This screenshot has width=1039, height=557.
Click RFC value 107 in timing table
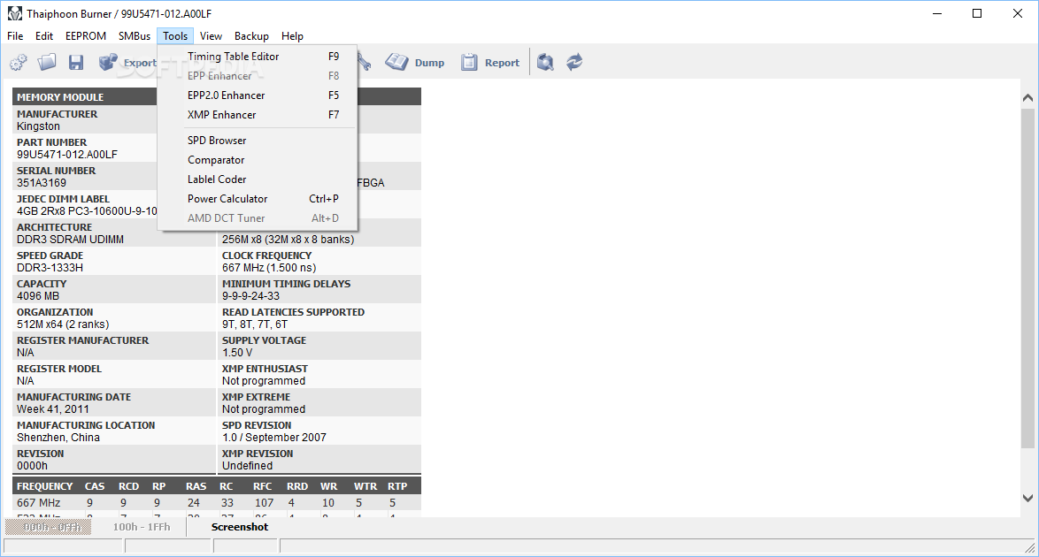click(x=265, y=503)
